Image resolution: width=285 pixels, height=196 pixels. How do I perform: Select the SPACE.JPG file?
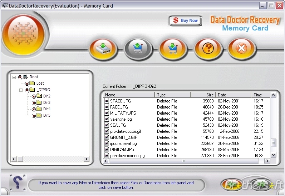click(120, 101)
